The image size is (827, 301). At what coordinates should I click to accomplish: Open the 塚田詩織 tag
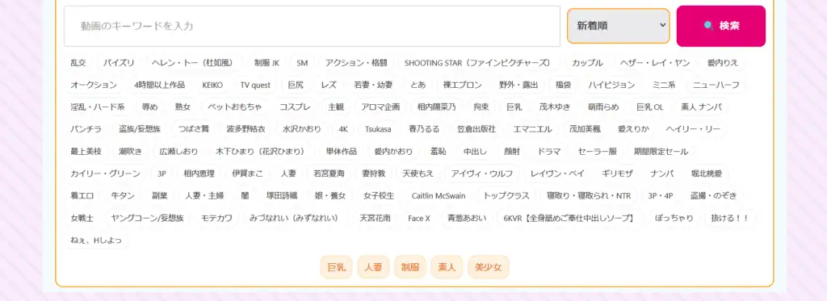click(282, 195)
